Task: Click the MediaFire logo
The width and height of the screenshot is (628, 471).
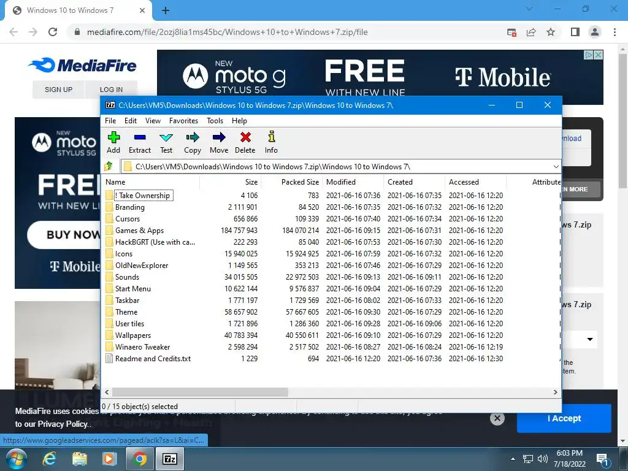Action: [82, 65]
